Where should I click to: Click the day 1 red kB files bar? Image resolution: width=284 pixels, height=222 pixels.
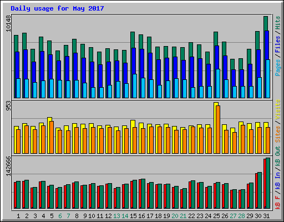pos(15,195)
